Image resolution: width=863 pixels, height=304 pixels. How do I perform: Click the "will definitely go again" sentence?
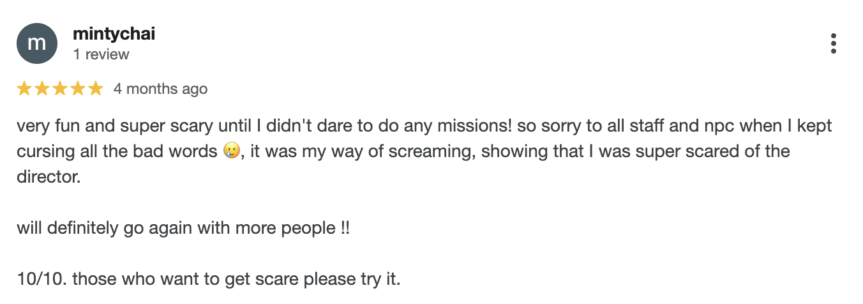183,228
